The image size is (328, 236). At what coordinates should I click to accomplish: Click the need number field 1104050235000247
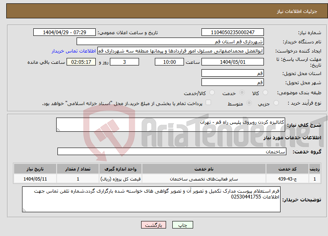[233, 32]
